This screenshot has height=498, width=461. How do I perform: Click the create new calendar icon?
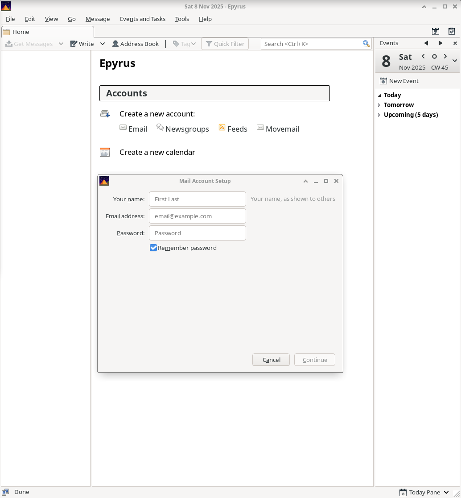tap(105, 152)
